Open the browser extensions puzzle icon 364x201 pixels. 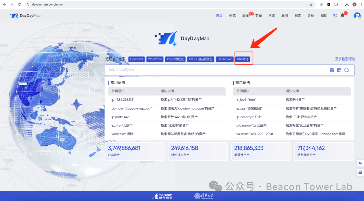point(336,4)
